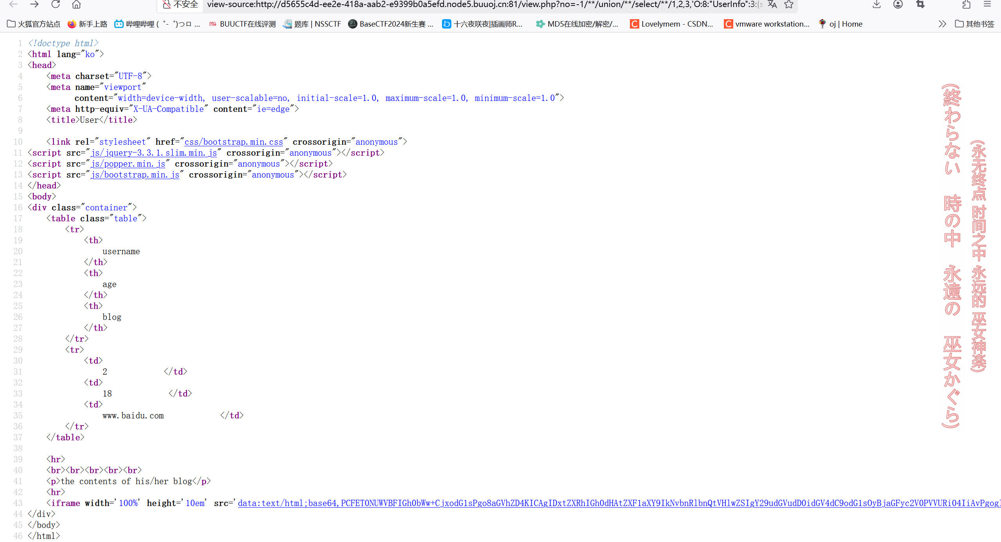1001x542 pixels.
Task: Click the 不安全 connection security indicator
Action: point(180,4)
